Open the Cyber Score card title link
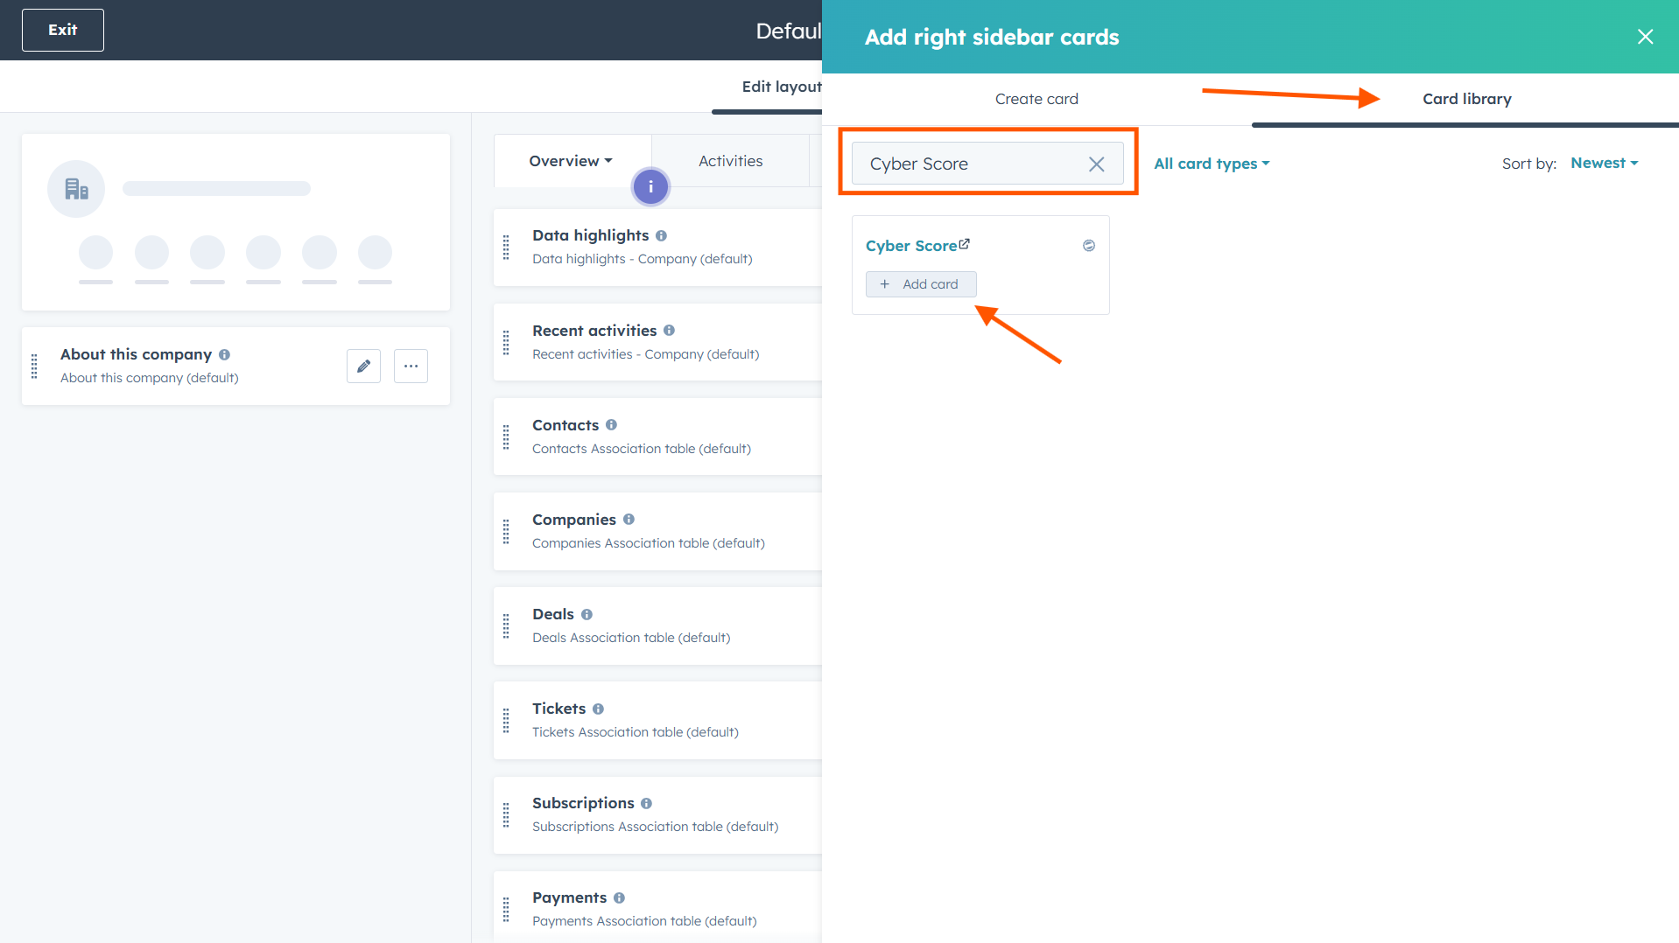Image resolution: width=1679 pixels, height=943 pixels. (910, 246)
